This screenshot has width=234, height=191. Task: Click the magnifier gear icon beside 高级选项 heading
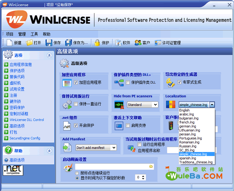(64, 63)
